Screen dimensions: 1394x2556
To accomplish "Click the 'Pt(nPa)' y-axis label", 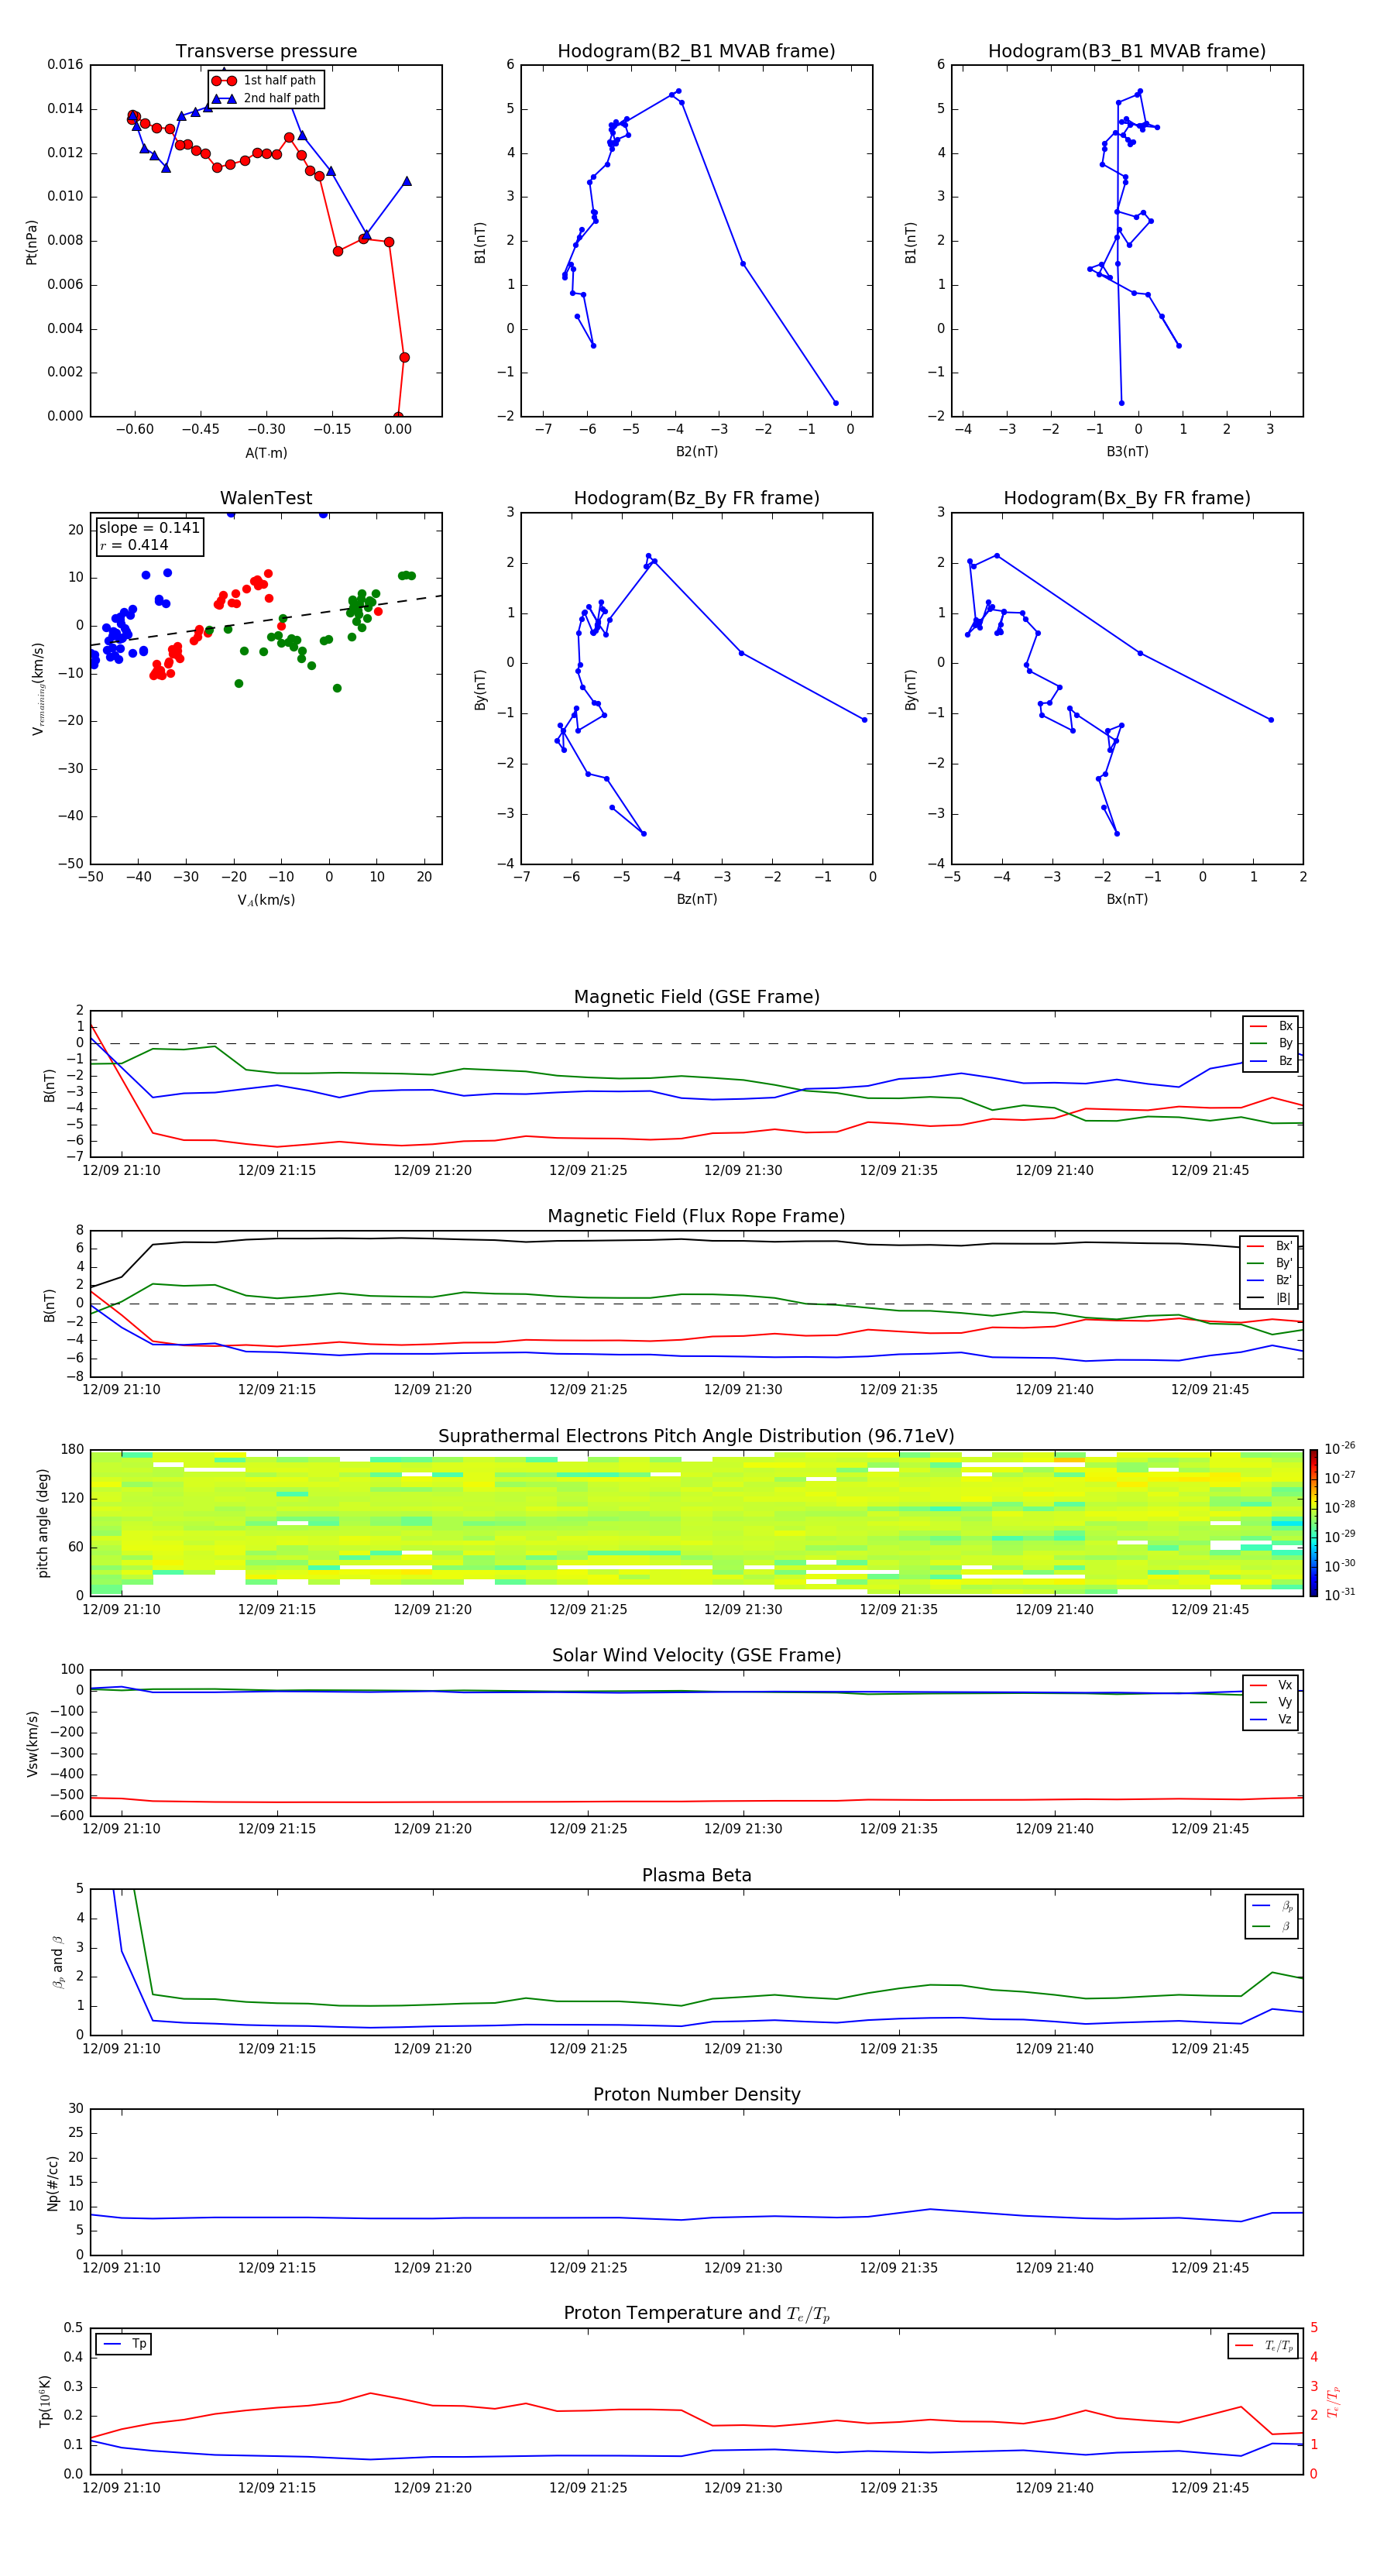I will tap(32, 241).
